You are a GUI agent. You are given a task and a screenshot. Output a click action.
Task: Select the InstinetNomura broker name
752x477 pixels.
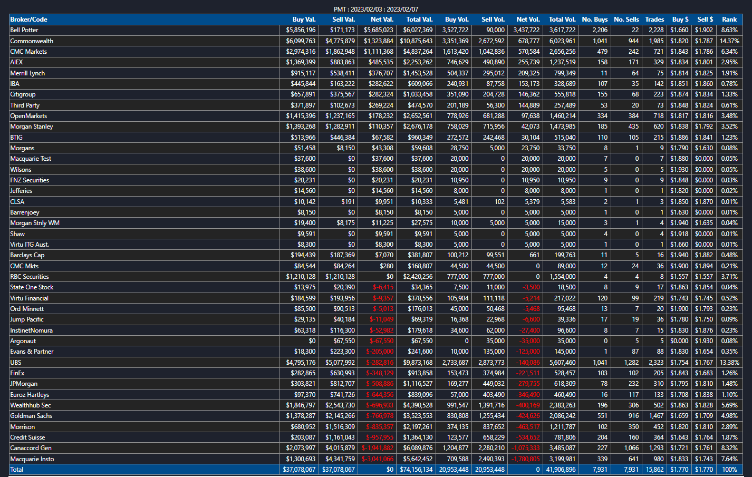click(31, 330)
